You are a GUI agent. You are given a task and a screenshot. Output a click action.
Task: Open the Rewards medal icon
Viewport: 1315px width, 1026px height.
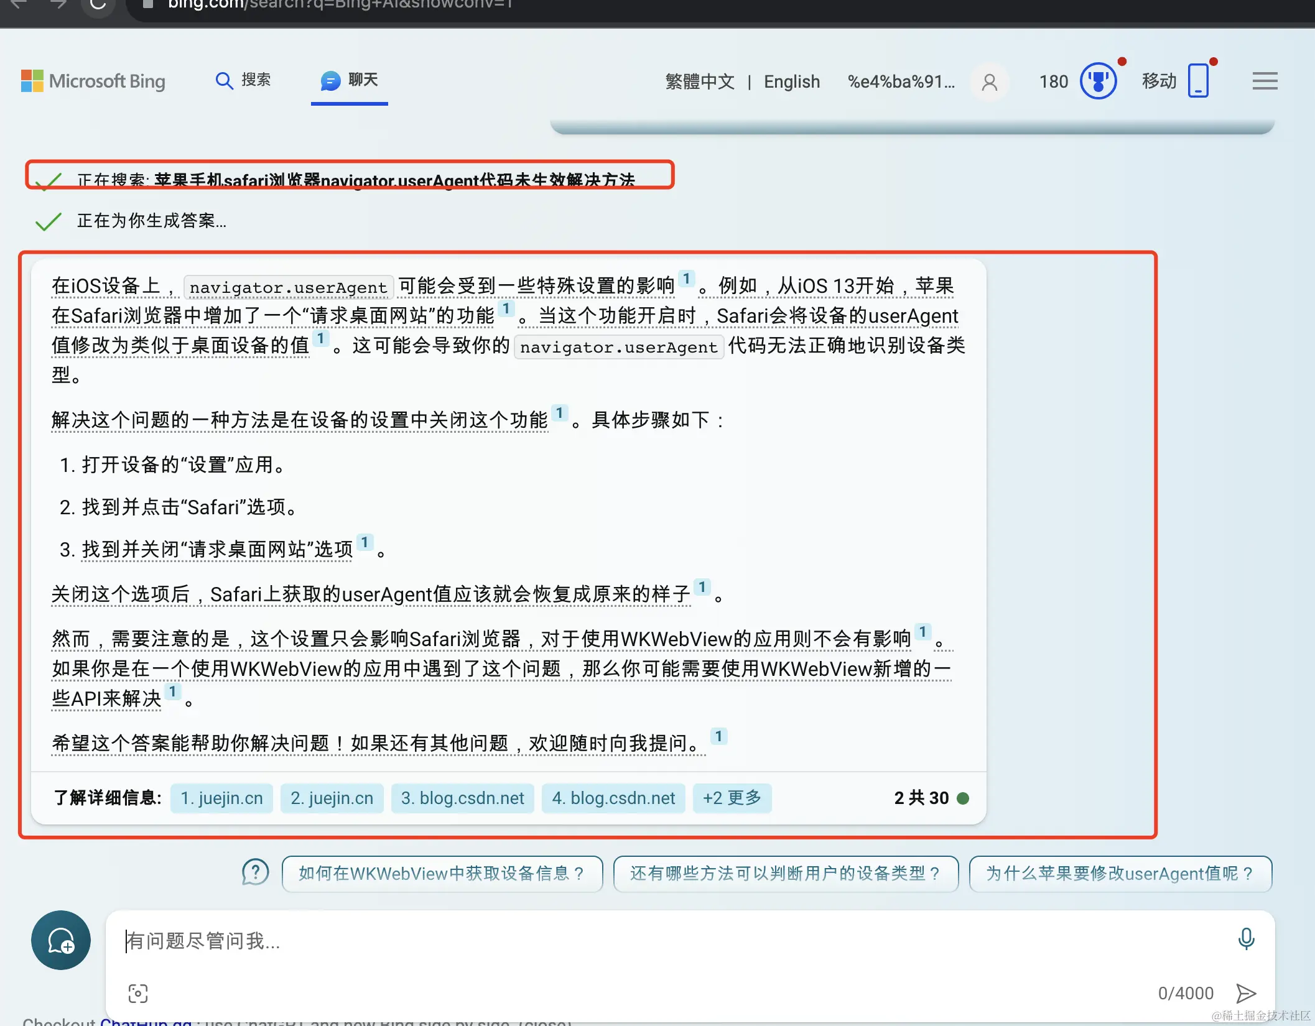click(1099, 81)
